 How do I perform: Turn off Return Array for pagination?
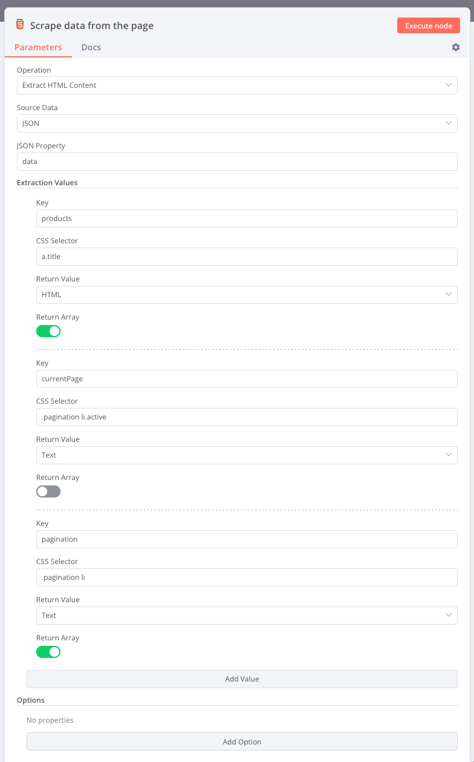click(x=48, y=652)
